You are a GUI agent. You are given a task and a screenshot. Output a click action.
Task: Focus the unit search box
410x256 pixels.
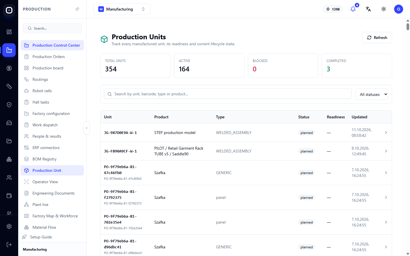tap(228, 94)
